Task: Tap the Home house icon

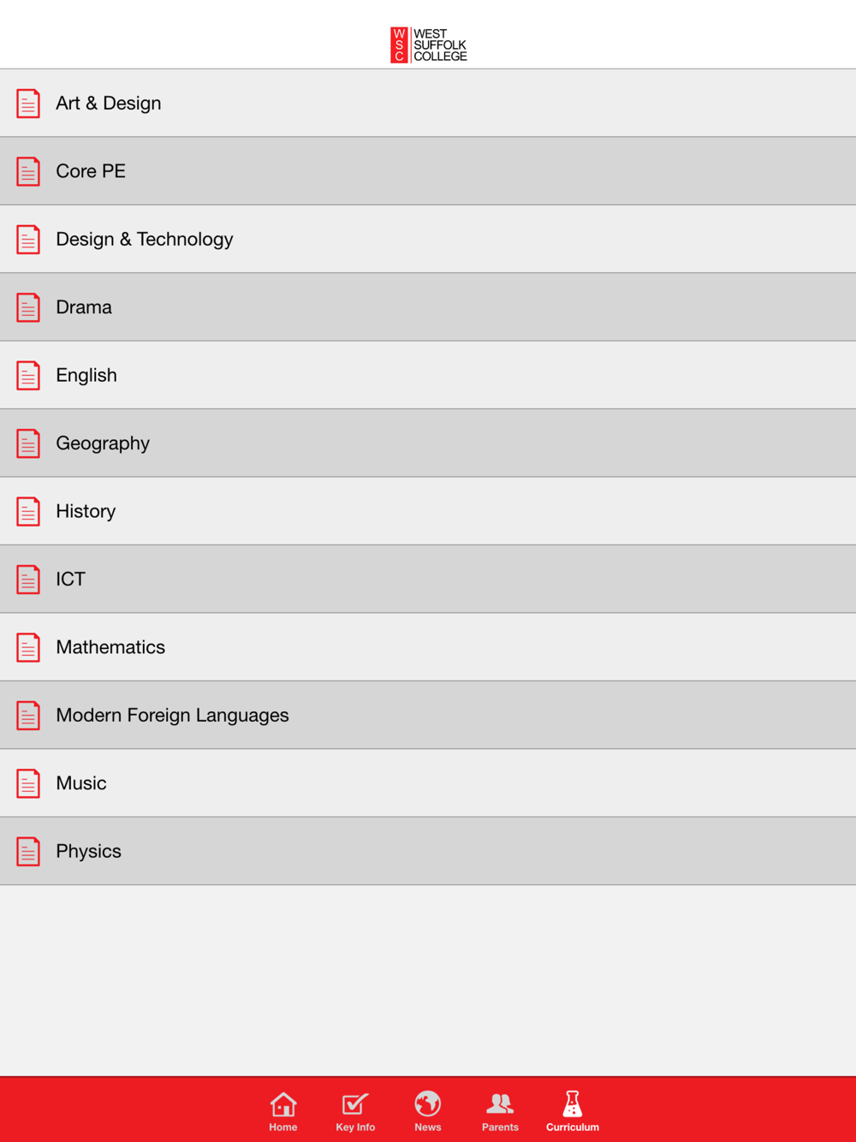Action: pos(283,1104)
